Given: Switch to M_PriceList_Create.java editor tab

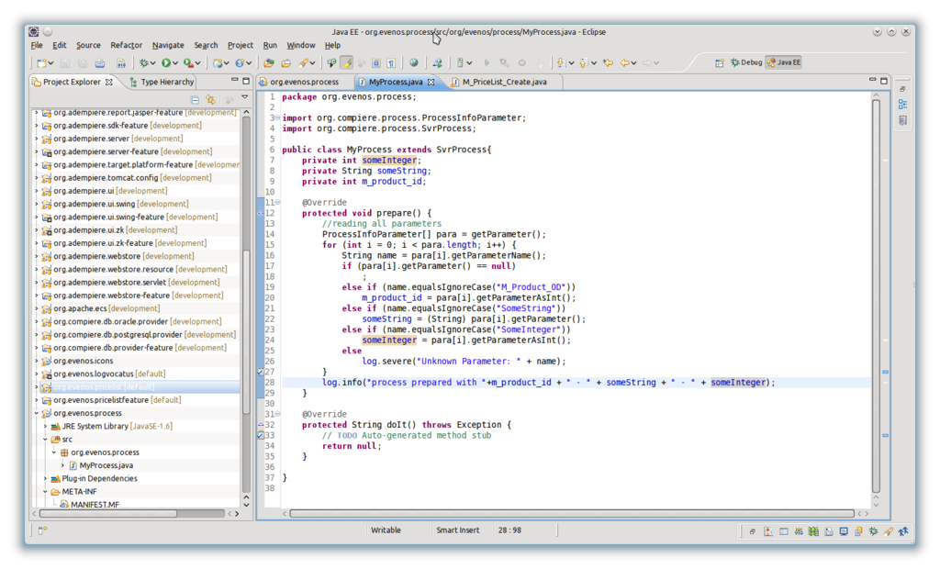Looking at the screenshot, I should pos(503,82).
